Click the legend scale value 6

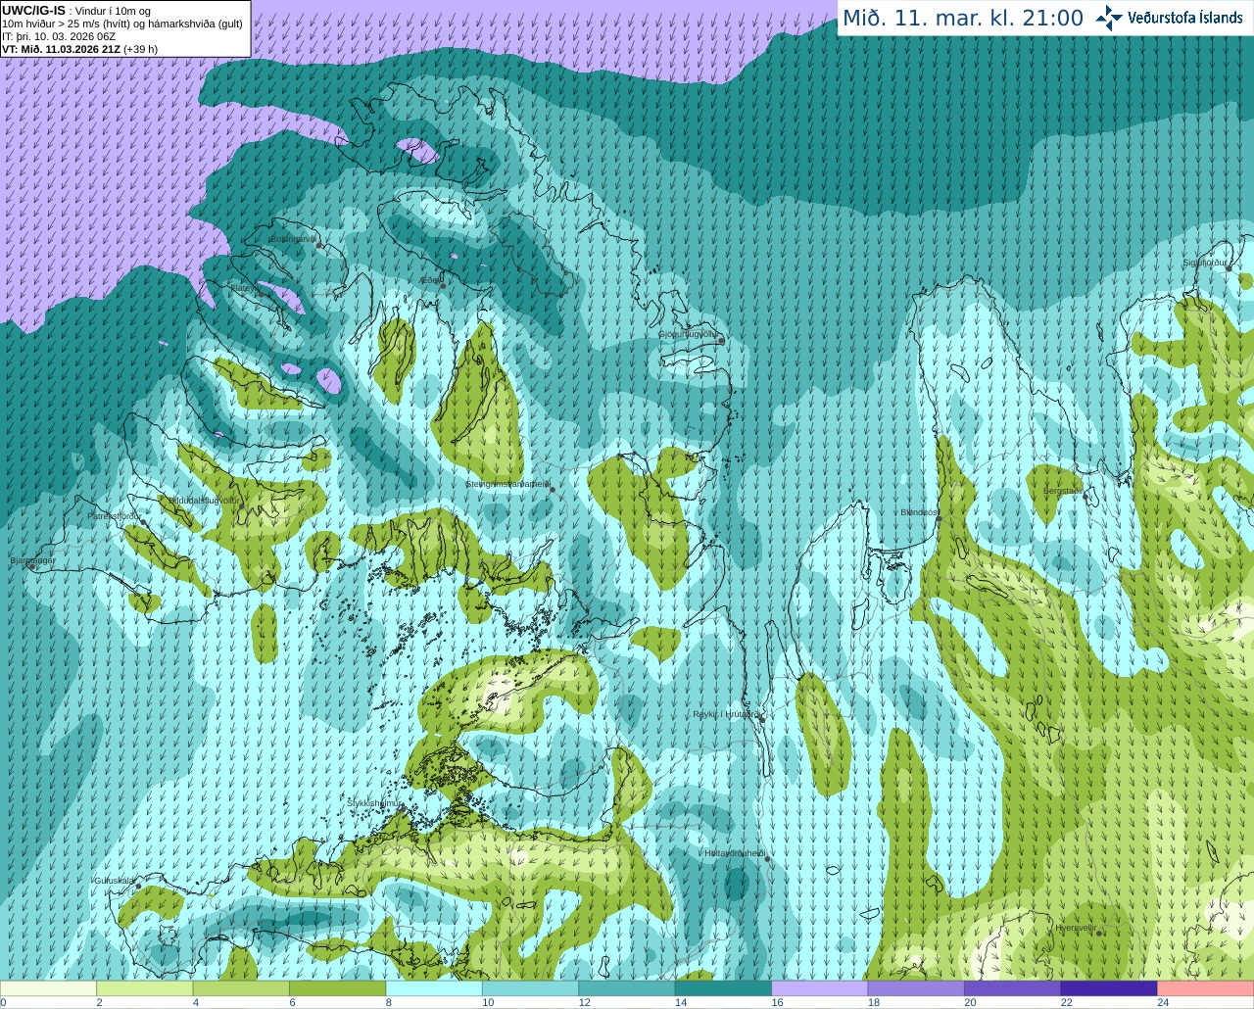pos(293,1002)
